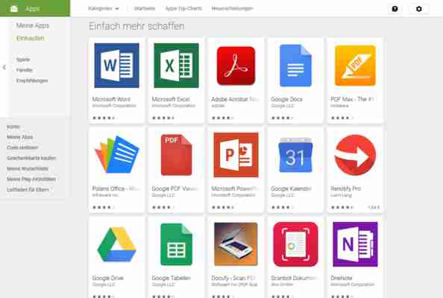Click the OneNote title text
Viewport: 443px width, 298px height.
click(x=342, y=278)
